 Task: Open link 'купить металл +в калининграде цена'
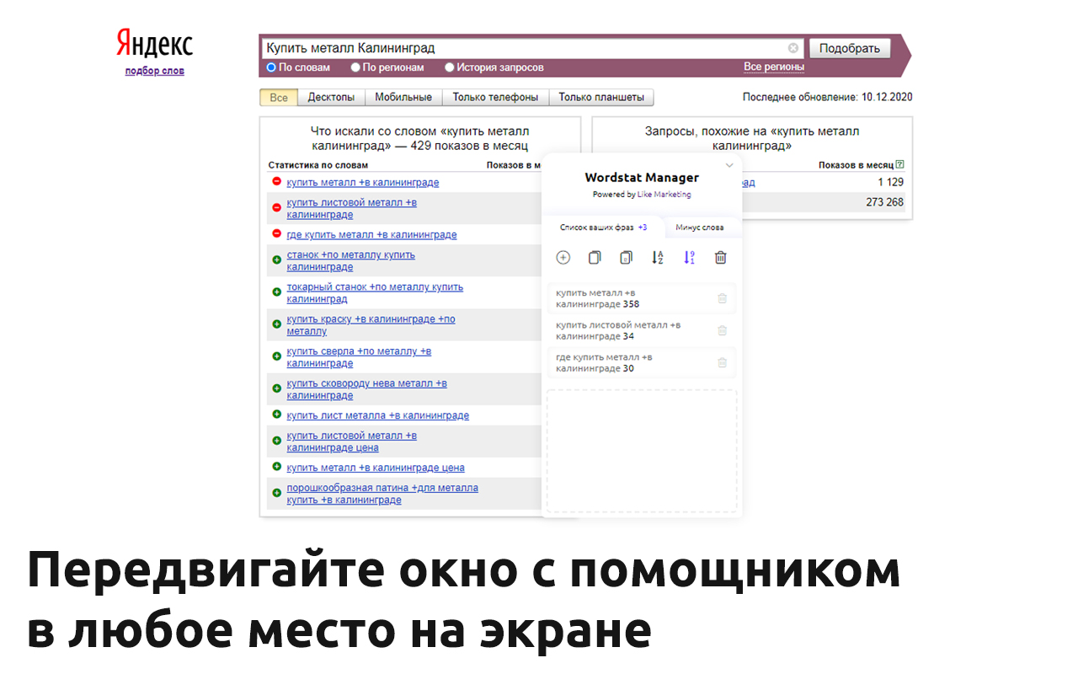click(x=375, y=468)
